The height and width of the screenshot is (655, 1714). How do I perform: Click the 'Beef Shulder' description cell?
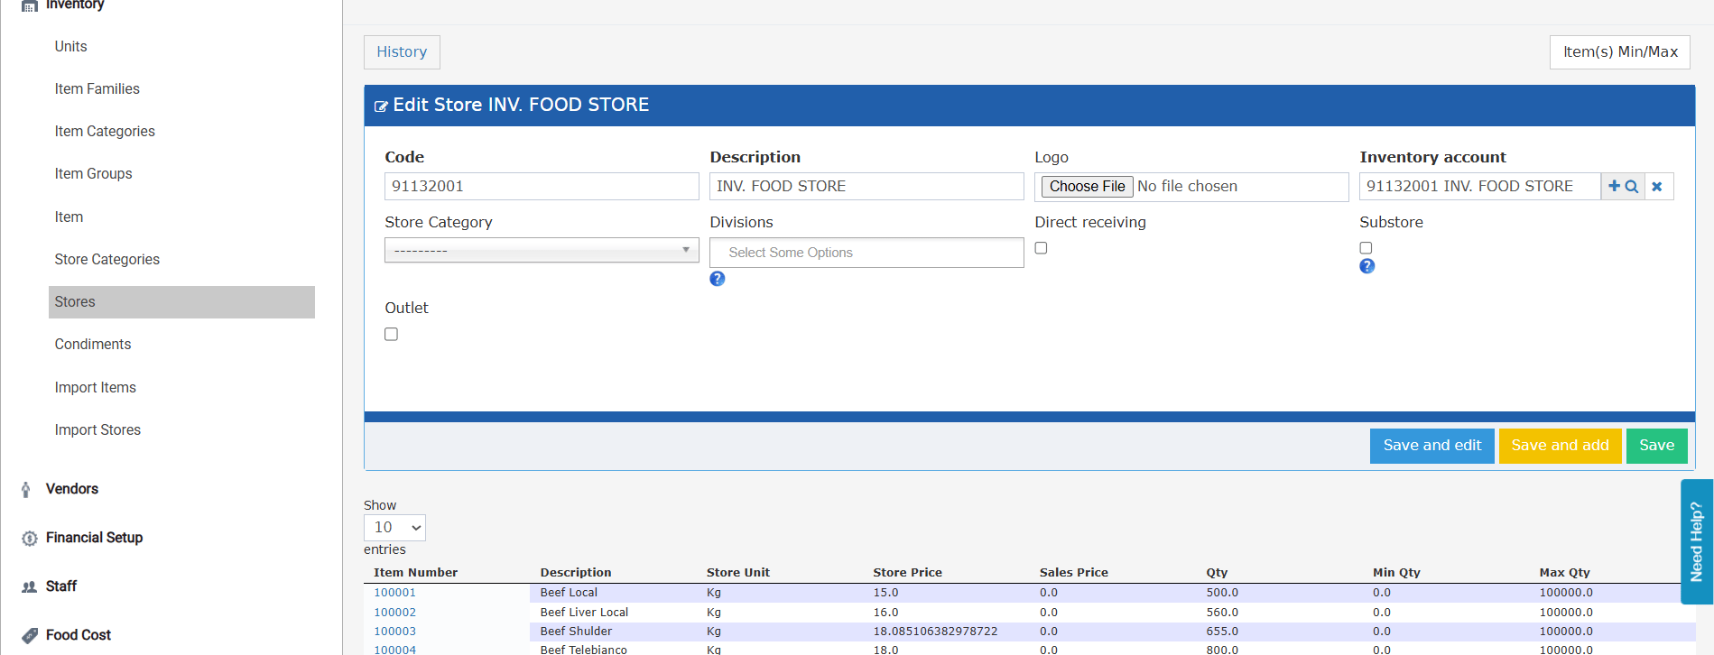point(576,632)
